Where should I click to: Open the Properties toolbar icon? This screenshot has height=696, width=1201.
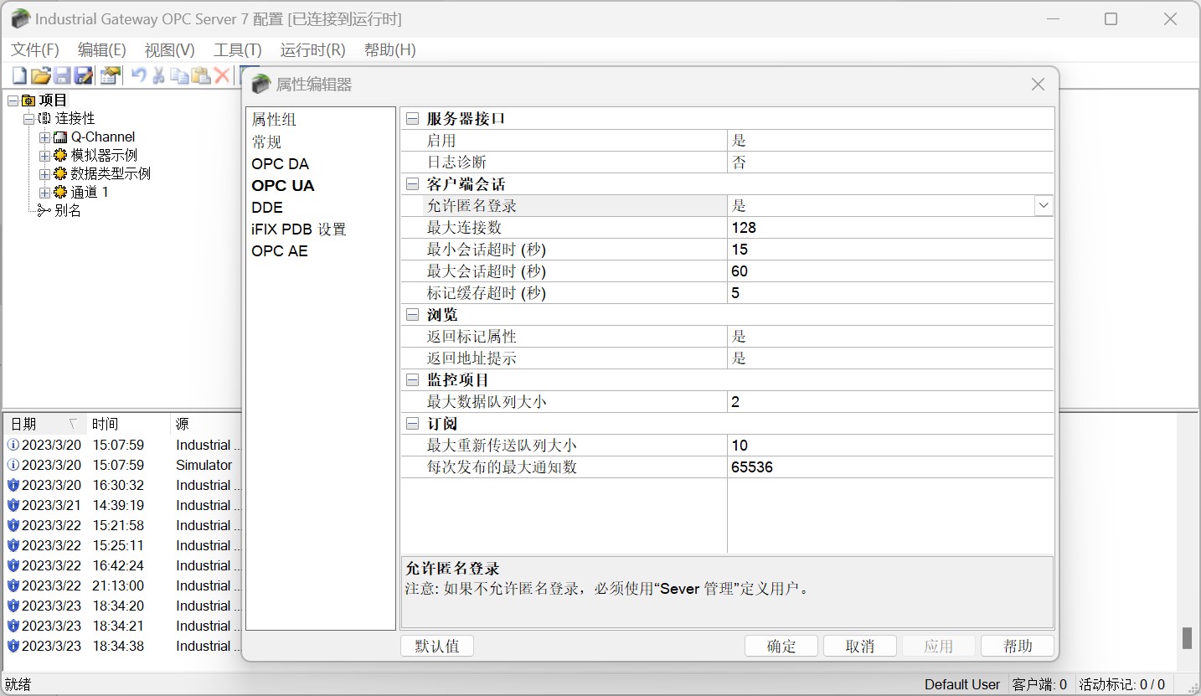pos(110,76)
